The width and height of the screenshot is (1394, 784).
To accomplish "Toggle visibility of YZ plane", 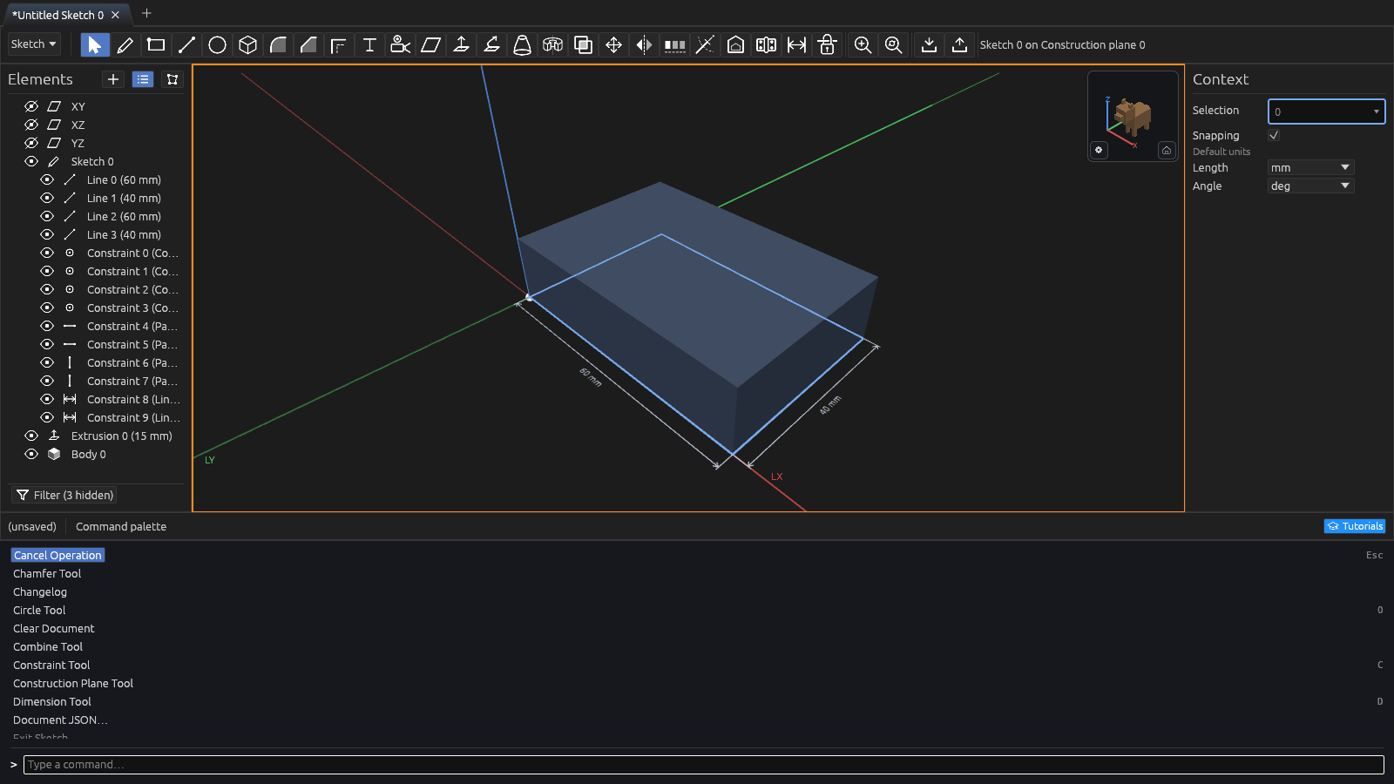I will coord(31,143).
